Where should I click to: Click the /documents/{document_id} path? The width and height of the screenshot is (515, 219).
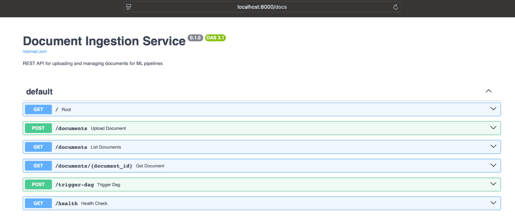coord(94,166)
